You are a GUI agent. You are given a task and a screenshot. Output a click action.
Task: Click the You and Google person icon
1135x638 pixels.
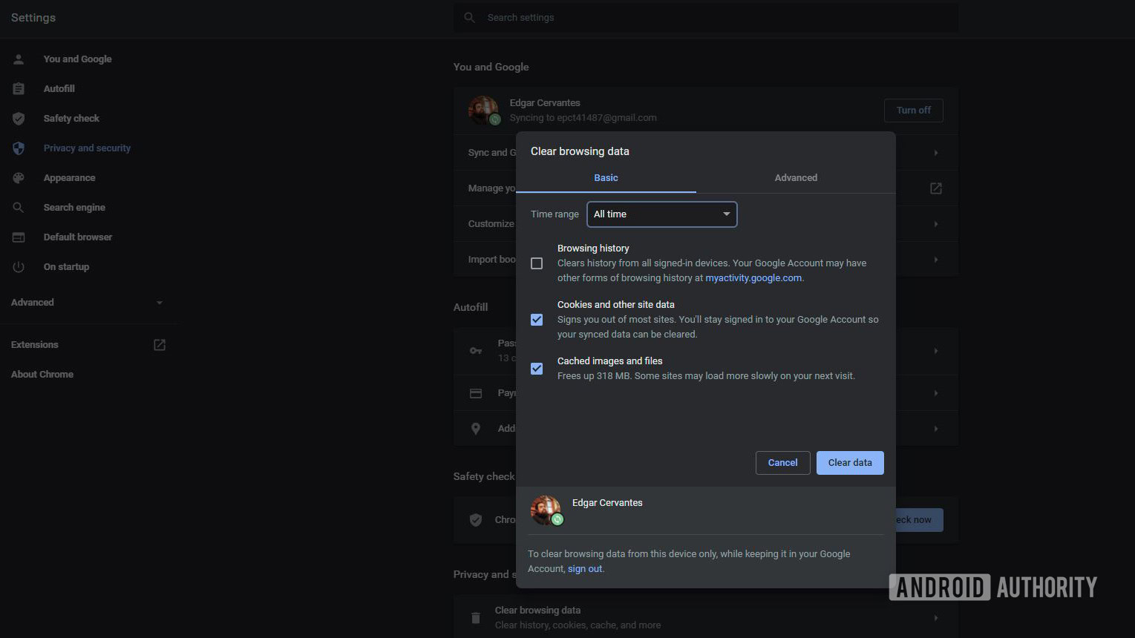[x=19, y=59]
